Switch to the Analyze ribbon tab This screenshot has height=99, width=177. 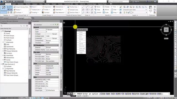35,4
